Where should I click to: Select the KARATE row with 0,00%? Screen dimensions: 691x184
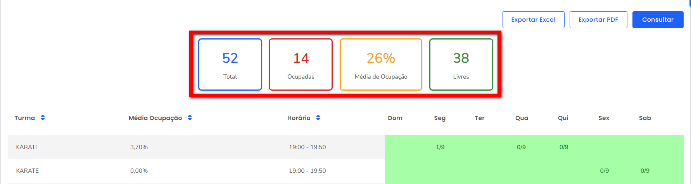[x=28, y=171]
